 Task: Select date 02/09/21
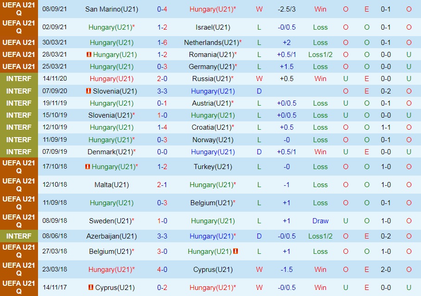(55, 27)
